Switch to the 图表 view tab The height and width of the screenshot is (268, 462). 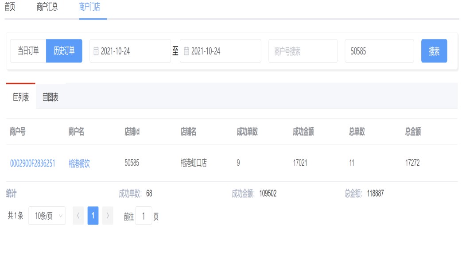coord(50,97)
